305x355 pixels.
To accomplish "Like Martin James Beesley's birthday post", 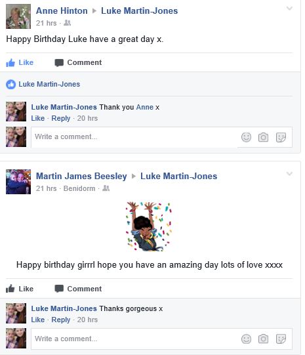I will coord(20,289).
